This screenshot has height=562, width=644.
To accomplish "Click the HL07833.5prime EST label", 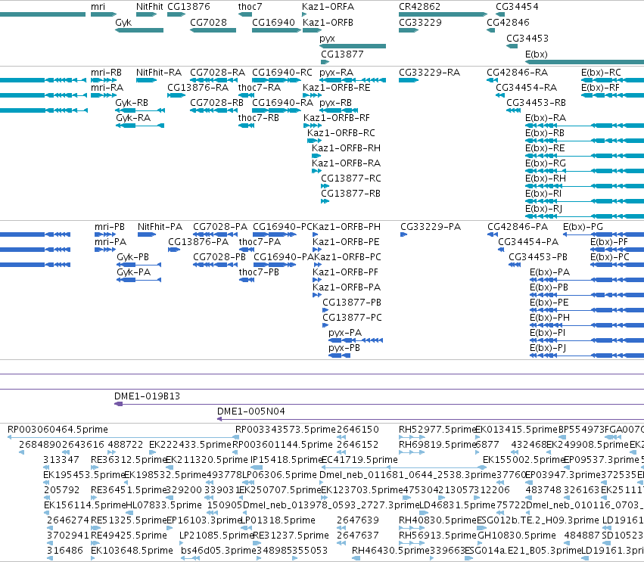I will pos(163,505).
